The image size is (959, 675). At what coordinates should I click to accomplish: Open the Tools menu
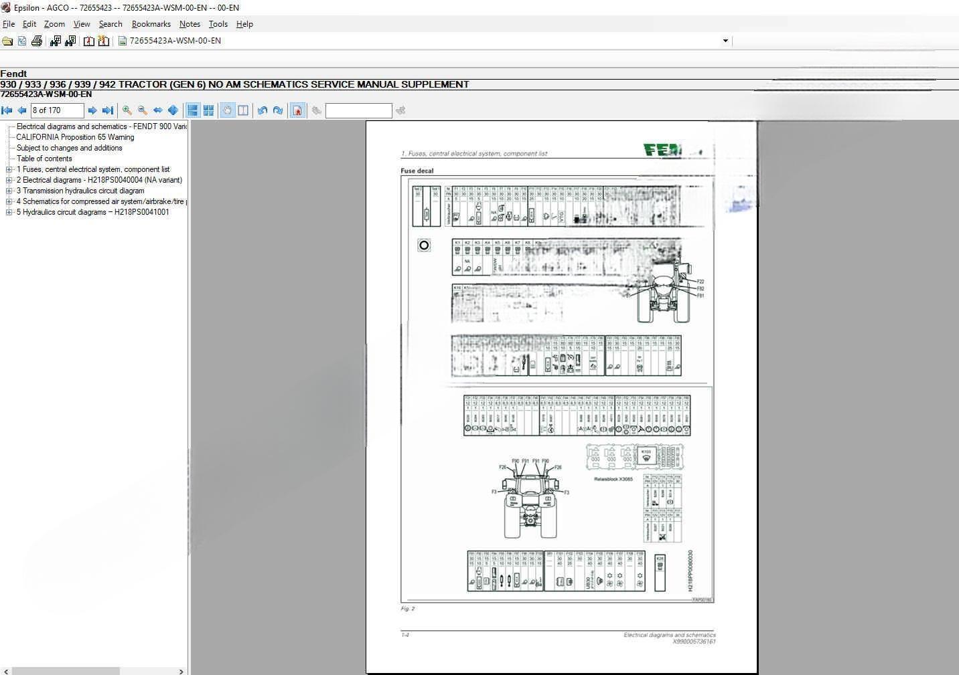(x=218, y=24)
